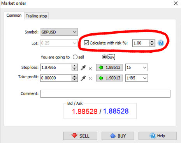Open the Symbol GBPUSD dropdown
The height and width of the screenshot is (143, 181).
tap(59, 32)
